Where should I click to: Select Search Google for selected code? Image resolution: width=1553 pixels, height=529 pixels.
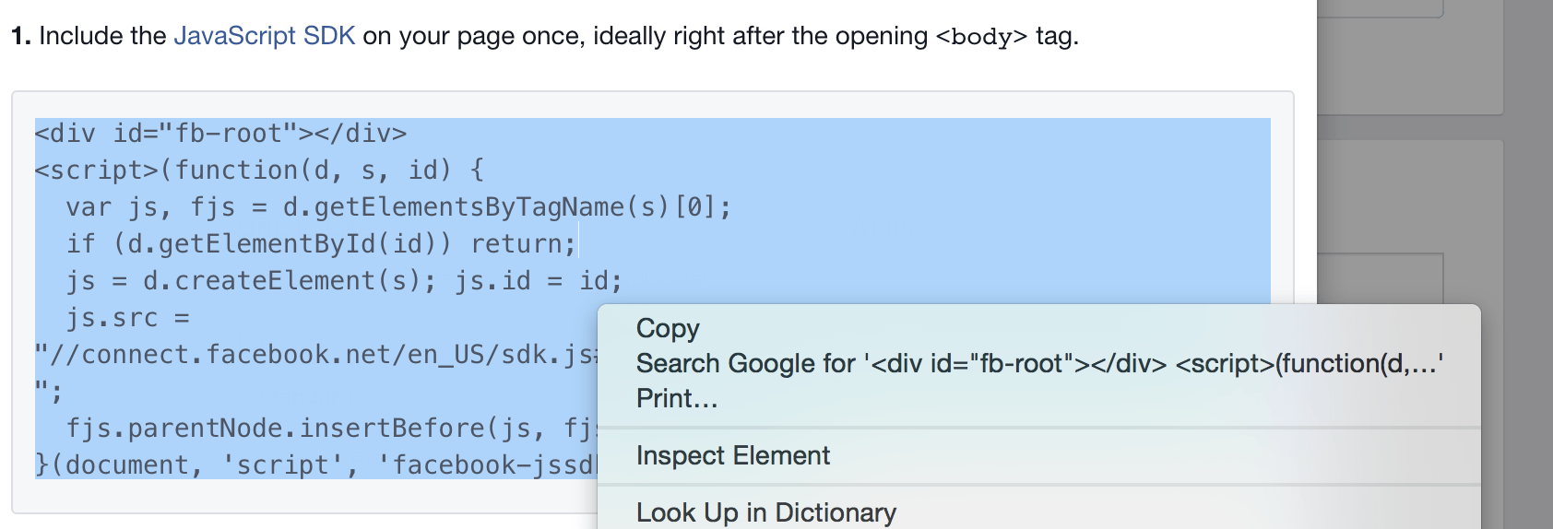1038,363
